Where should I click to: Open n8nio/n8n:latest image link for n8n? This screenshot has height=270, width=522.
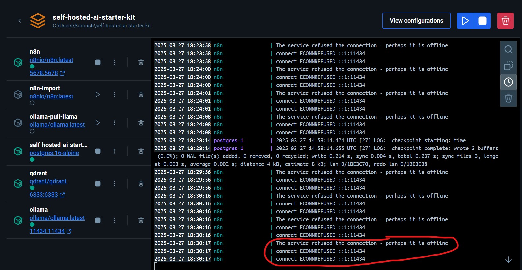51,60
